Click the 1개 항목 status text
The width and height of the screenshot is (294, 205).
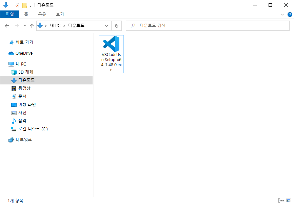[x=15, y=201]
